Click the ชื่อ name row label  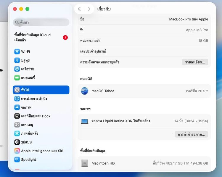82,19
